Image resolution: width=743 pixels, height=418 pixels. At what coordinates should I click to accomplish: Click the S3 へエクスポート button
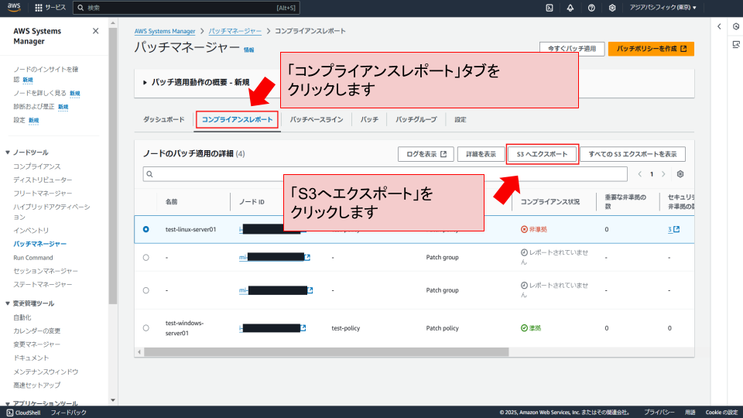tap(542, 154)
